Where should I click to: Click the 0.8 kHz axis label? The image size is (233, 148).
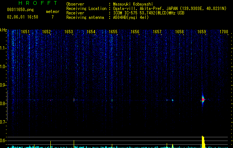pos(3,104)
